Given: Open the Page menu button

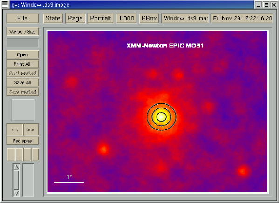Looking at the screenshot, I should pos(75,18).
